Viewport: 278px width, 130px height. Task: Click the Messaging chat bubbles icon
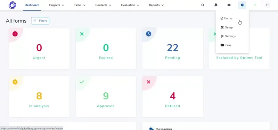coord(151,129)
